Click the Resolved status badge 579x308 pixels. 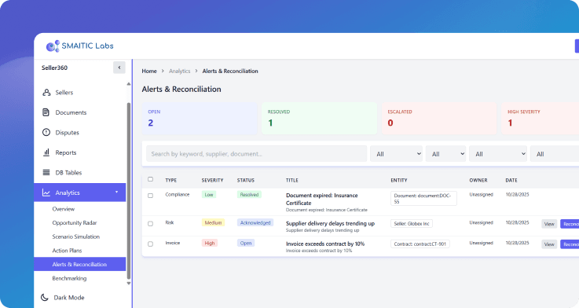pyautogui.click(x=249, y=195)
